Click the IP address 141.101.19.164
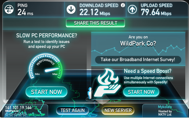189x118 pixels. click(x=18, y=107)
